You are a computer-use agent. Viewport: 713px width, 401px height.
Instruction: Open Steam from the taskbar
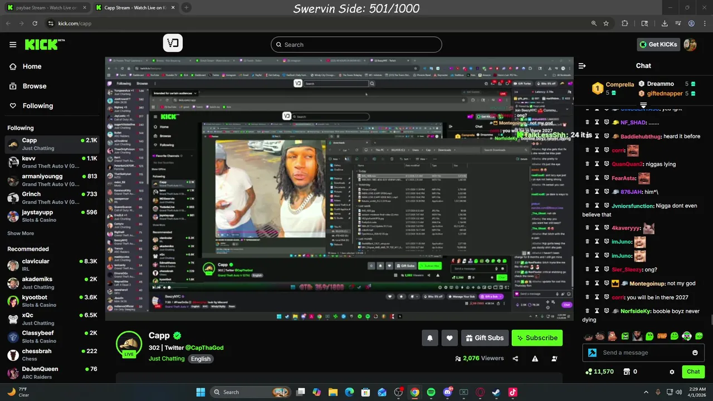(496, 392)
